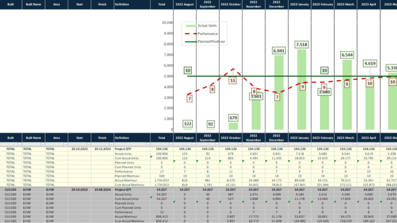Select Performance label 11 on chart

coord(233,80)
